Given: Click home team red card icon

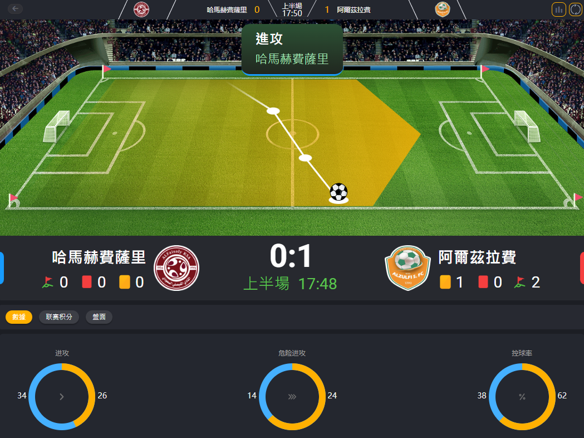Looking at the screenshot, I should (x=87, y=282).
